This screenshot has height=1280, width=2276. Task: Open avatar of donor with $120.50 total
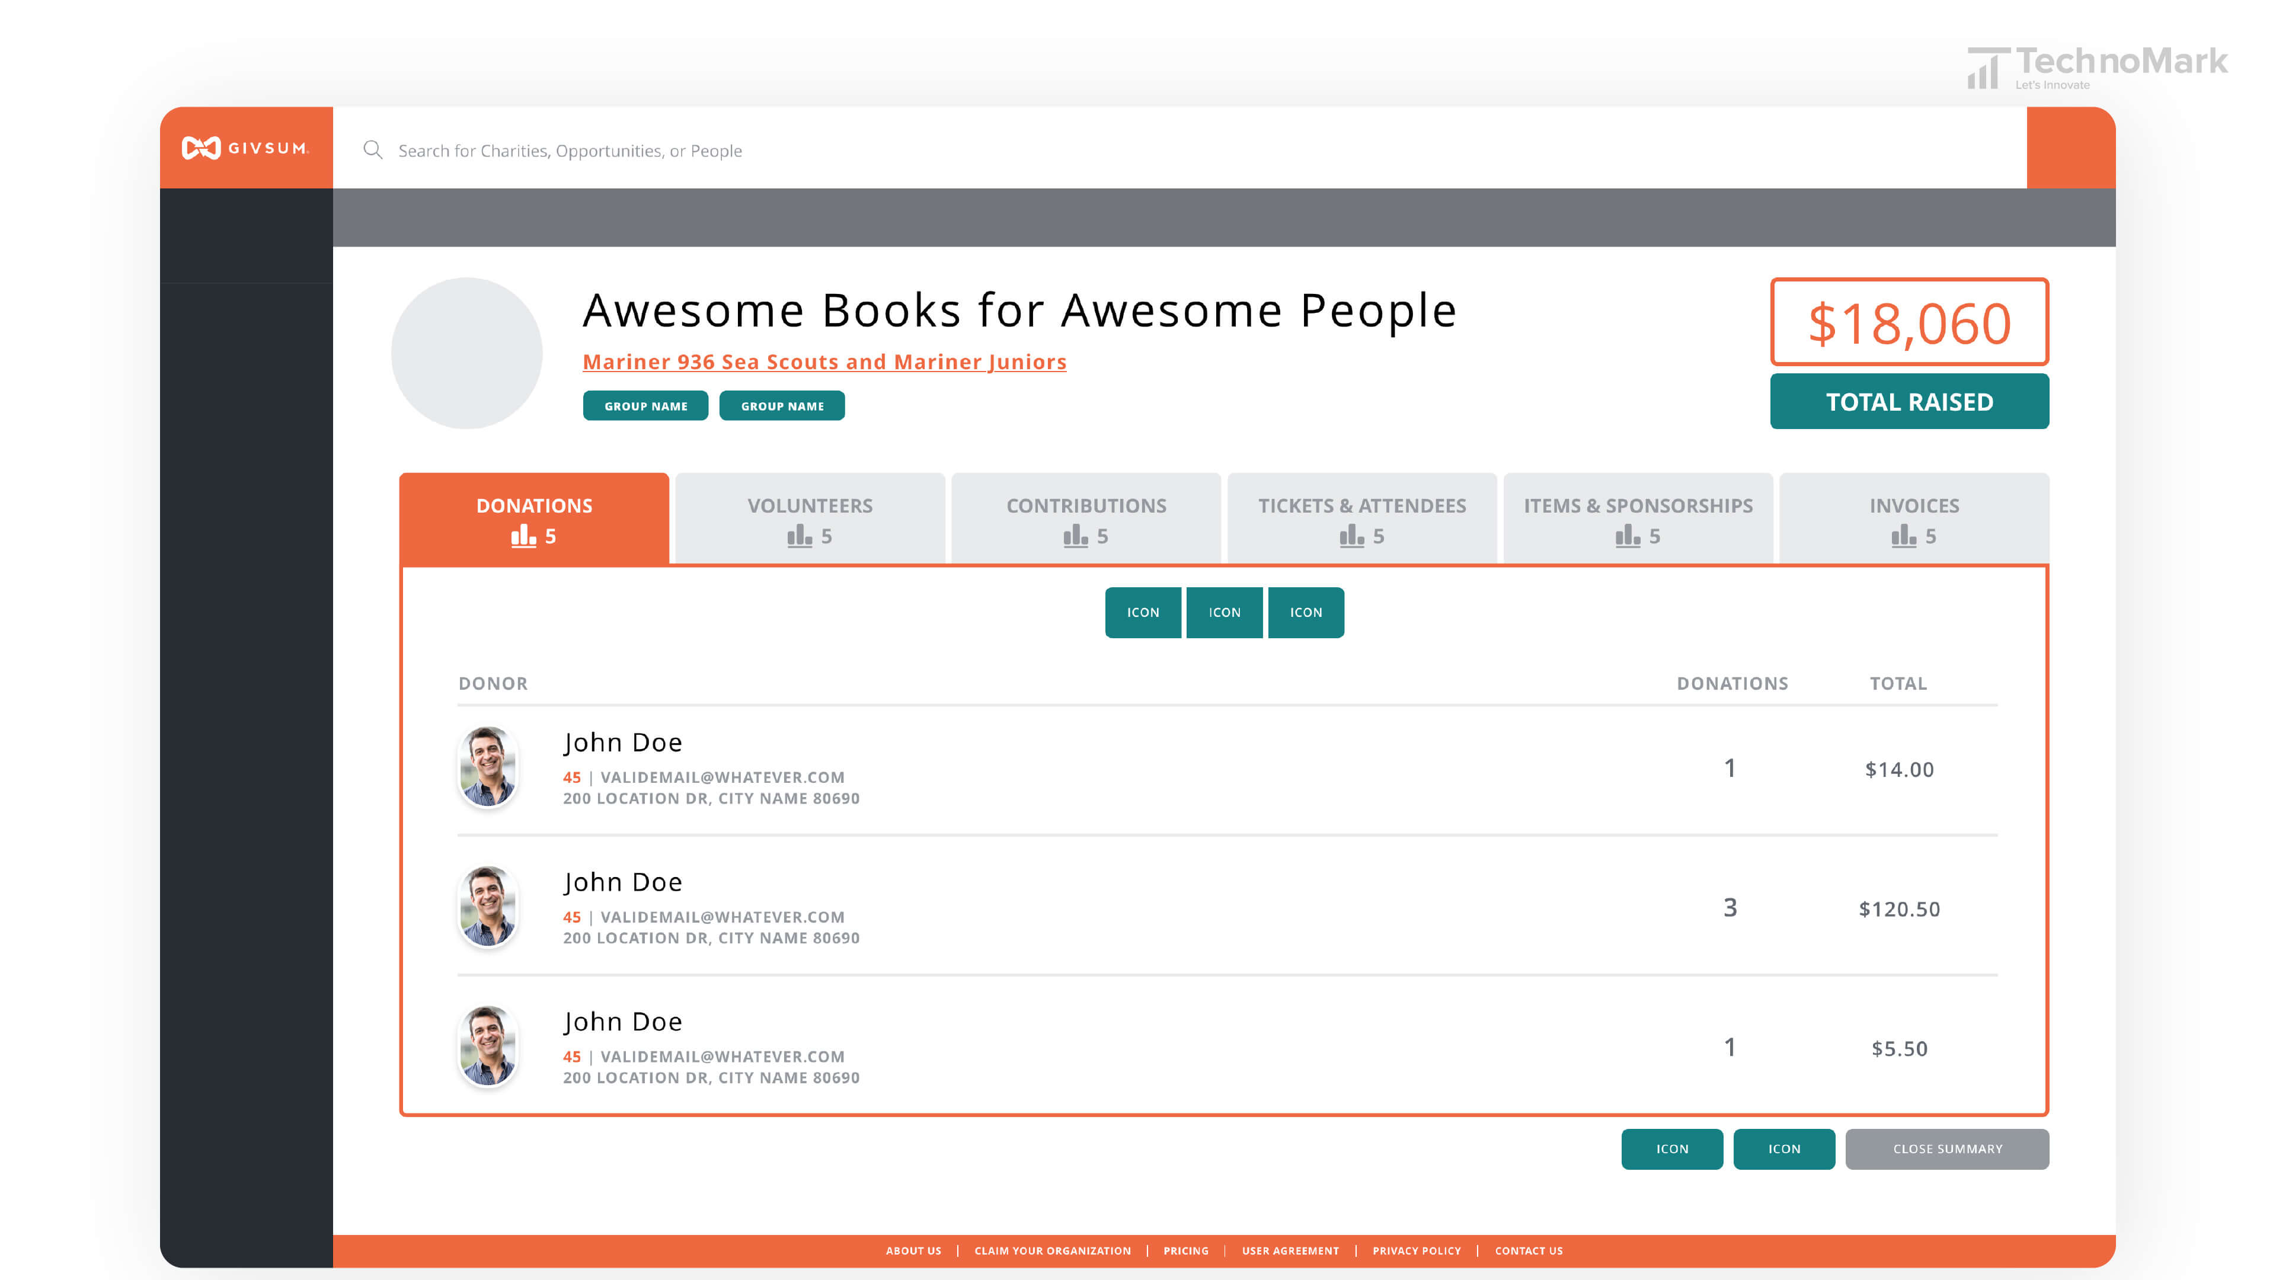(488, 906)
